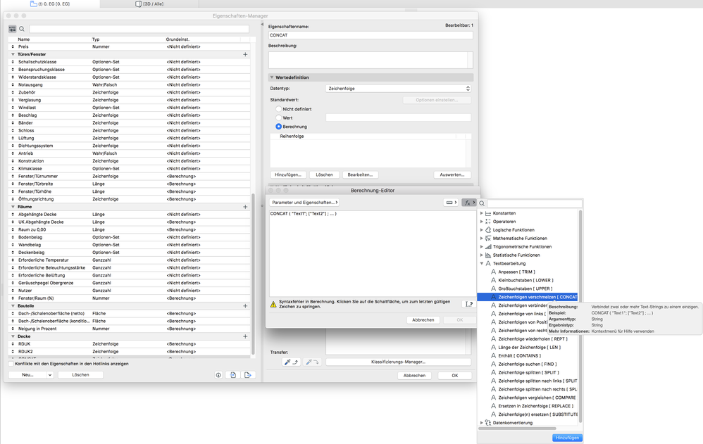
Task: Open Parameter und Eigenschaften... menu
Action: point(304,203)
